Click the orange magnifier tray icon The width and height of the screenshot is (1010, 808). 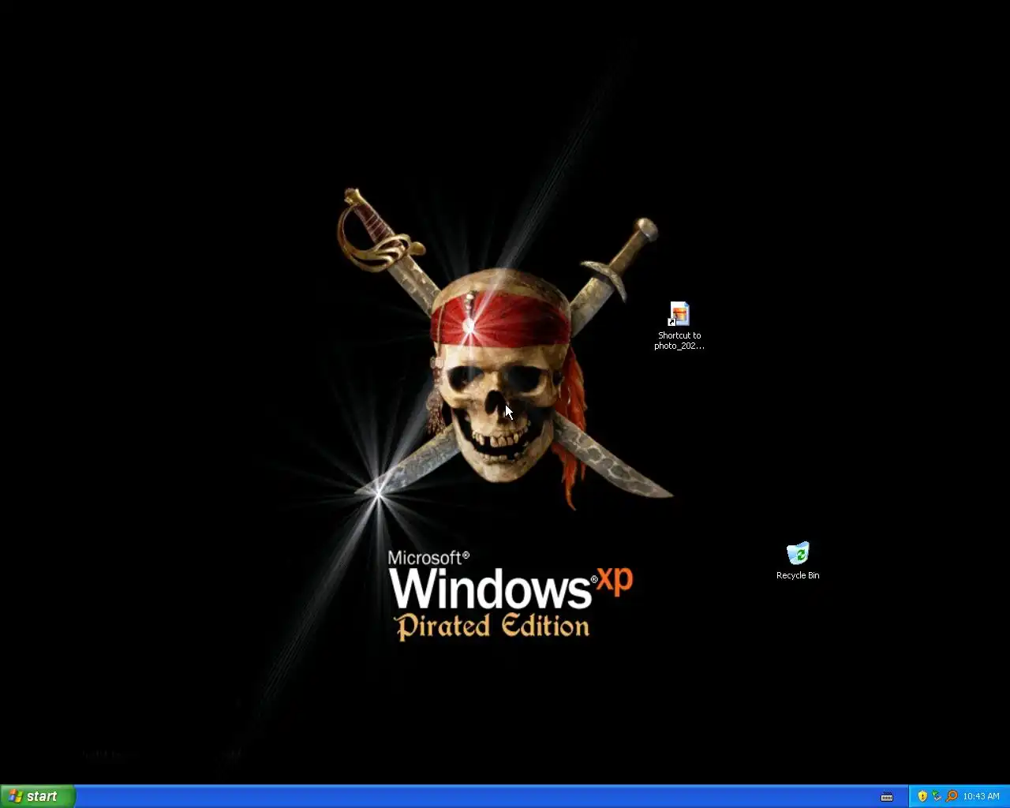(x=952, y=796)
